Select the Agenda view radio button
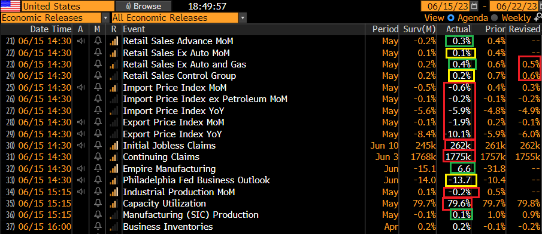Viewport: 542px width, 234px height. pyautogui.click(x=451, y=18)
